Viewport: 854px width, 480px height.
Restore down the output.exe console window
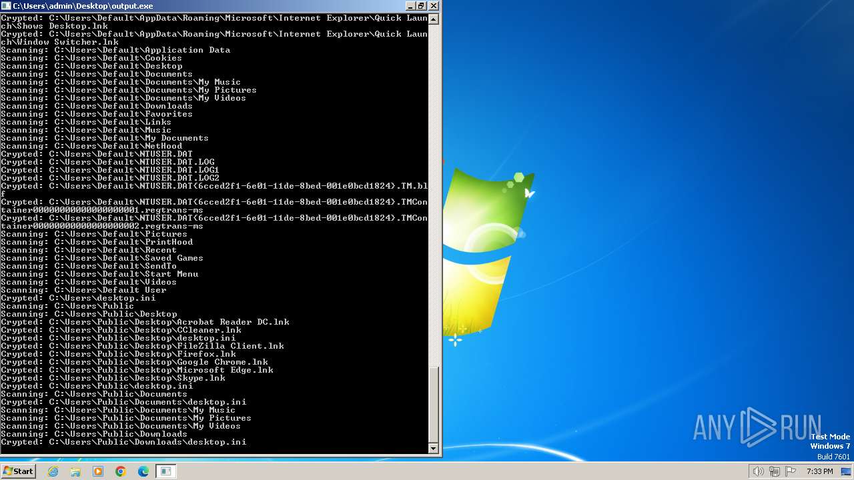tap(421, 6)
